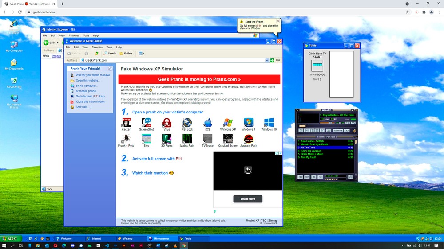Close the Start the Prank balloon
444x249 pixels.
[x=278, y=21]
